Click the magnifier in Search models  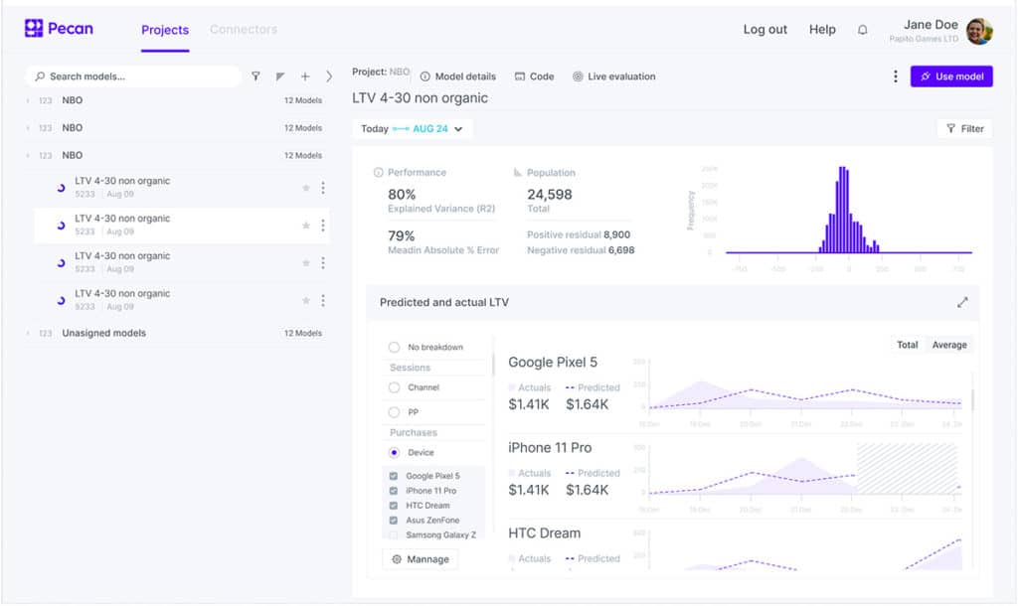40,76
